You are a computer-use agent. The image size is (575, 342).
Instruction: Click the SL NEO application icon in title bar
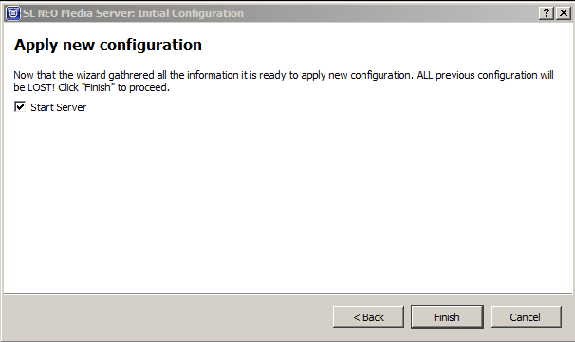tap(13, 13)
